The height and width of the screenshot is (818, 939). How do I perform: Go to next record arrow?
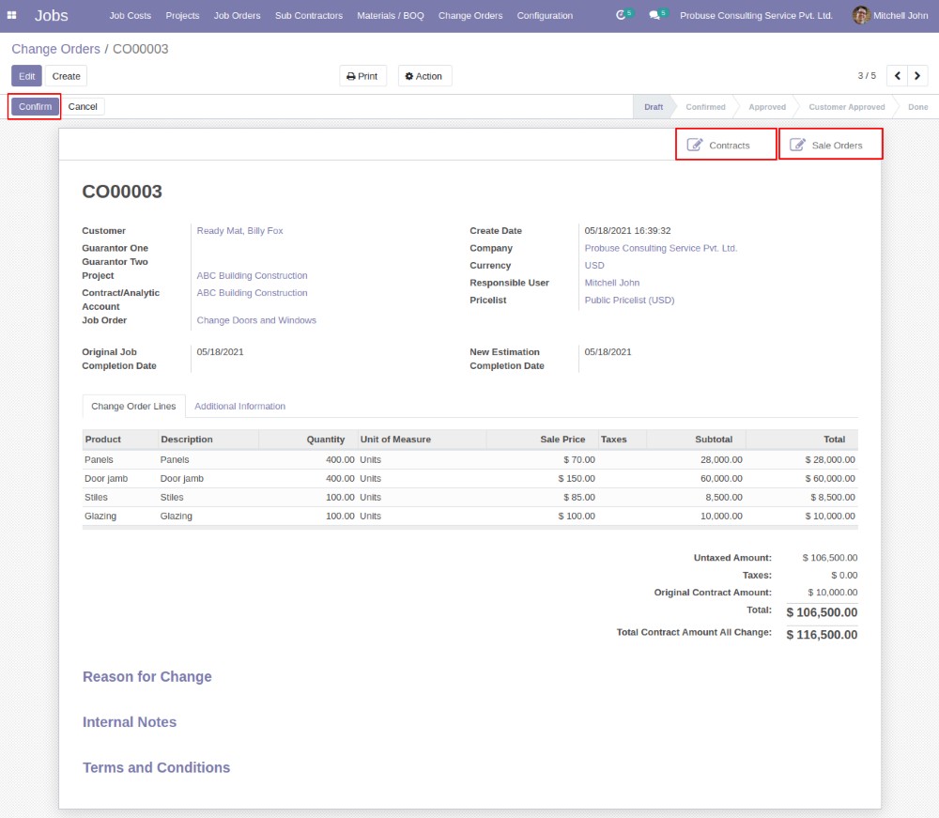(x=919, y=76)
